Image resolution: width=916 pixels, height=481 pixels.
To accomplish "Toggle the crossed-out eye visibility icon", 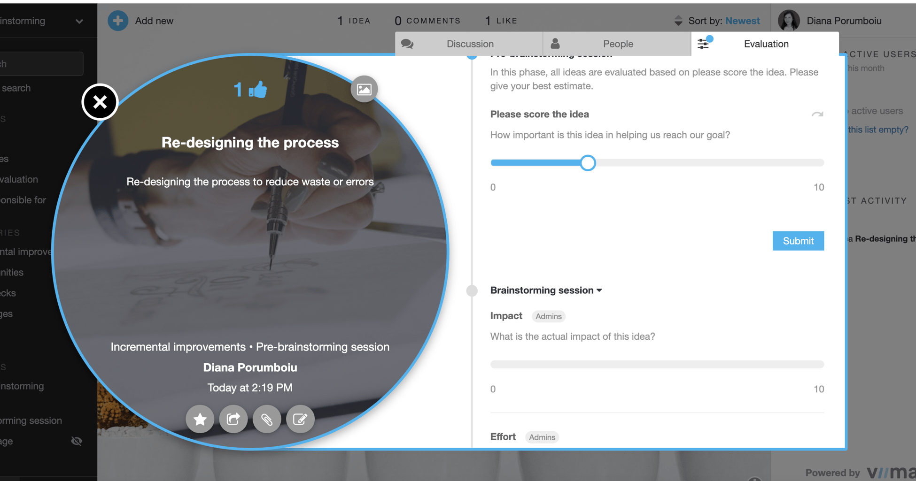I will tap(77, 441).
